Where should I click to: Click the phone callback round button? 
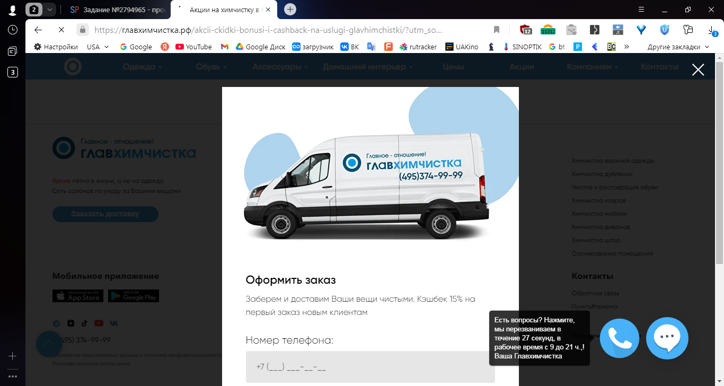tap(620, 338)
